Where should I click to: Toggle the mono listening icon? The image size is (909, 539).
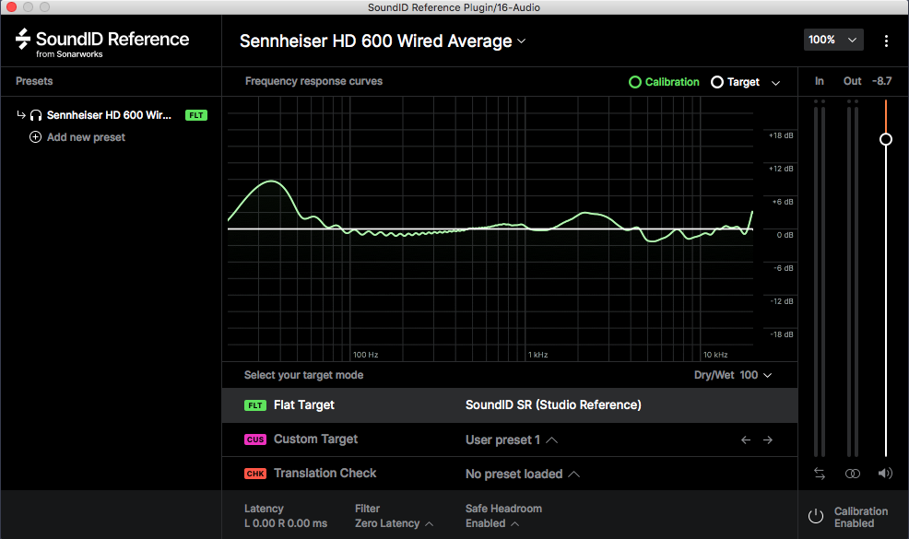(x=852, y=474)
